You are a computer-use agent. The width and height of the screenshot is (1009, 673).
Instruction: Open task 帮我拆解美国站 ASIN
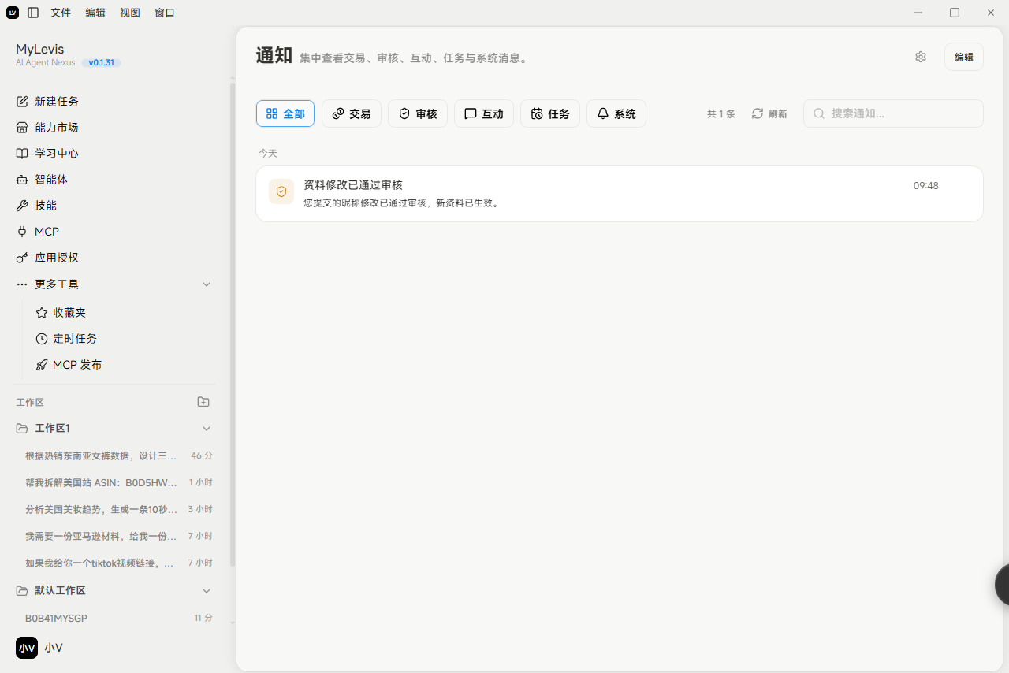tap(118, 482)
